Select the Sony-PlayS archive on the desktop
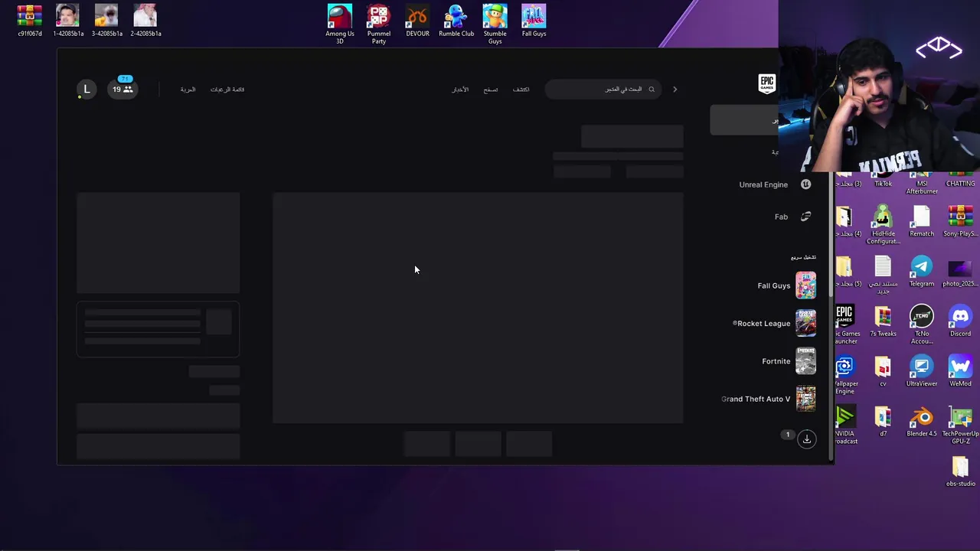The width and height of the screenshot is (980, 551). (x=960, y=221)
